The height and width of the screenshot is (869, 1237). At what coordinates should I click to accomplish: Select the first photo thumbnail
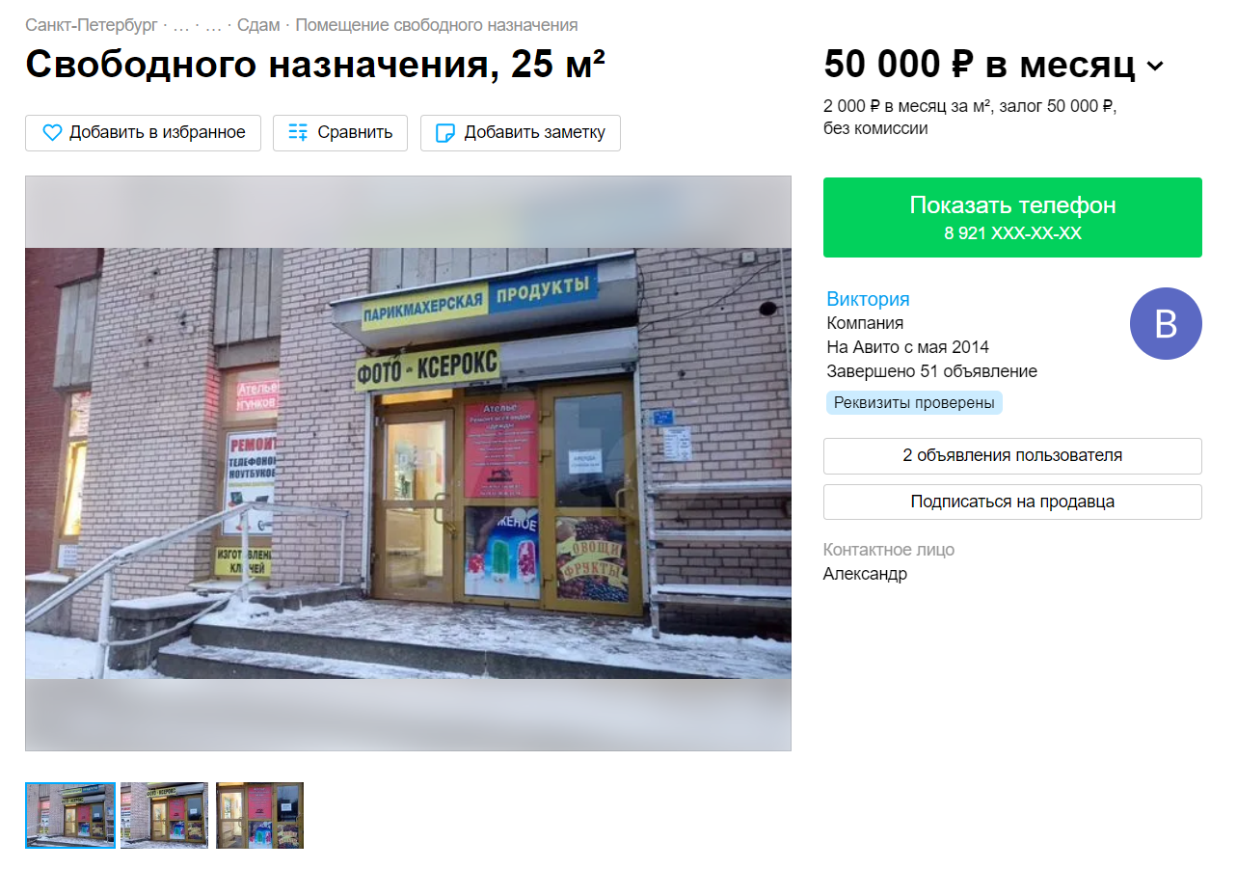pos(70,815)
